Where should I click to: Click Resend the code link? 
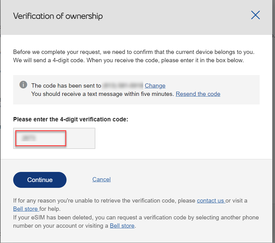pos(198,94)
